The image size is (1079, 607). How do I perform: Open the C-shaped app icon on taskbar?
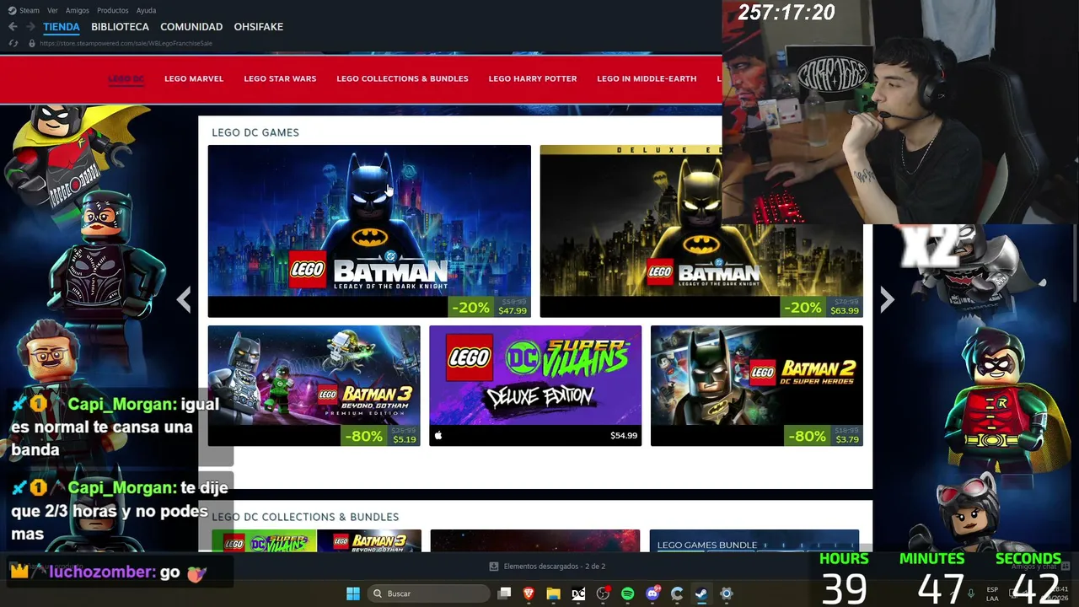click(677, 594)
